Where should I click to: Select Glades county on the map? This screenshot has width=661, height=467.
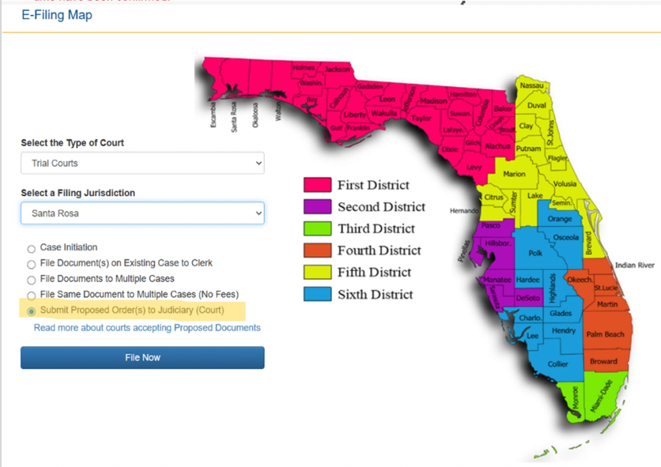(561, 313)
